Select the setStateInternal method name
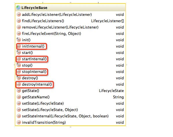 click(x=65, y=116)
